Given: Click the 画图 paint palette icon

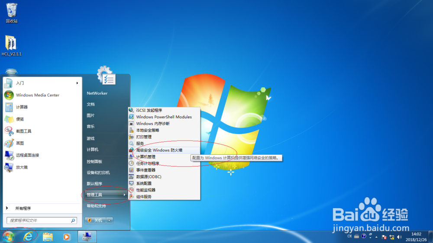Looking at the screenshot, I should coord(9,143).
